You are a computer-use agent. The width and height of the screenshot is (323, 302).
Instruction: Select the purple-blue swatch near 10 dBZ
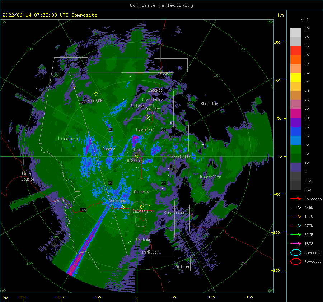296,167
